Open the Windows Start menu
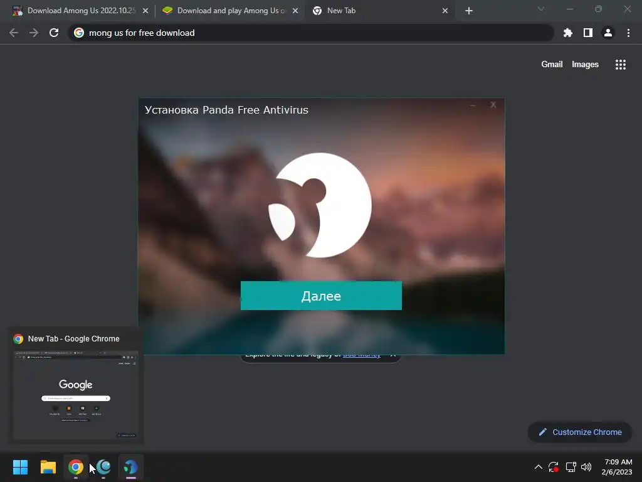This screenshot has width=642, height=482. [20, 467]
